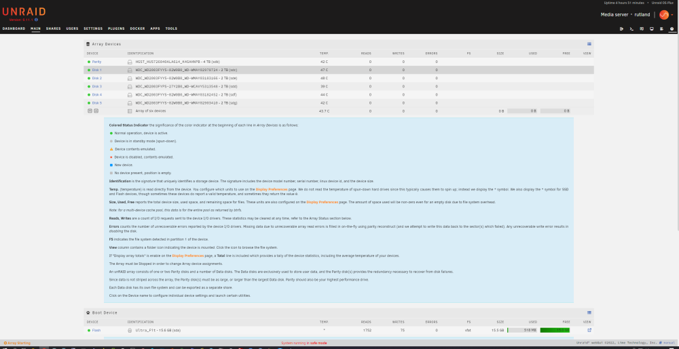Screen dimensions: 679x349
Task: Open the APPS menu
Action: (x=155, y=28)
